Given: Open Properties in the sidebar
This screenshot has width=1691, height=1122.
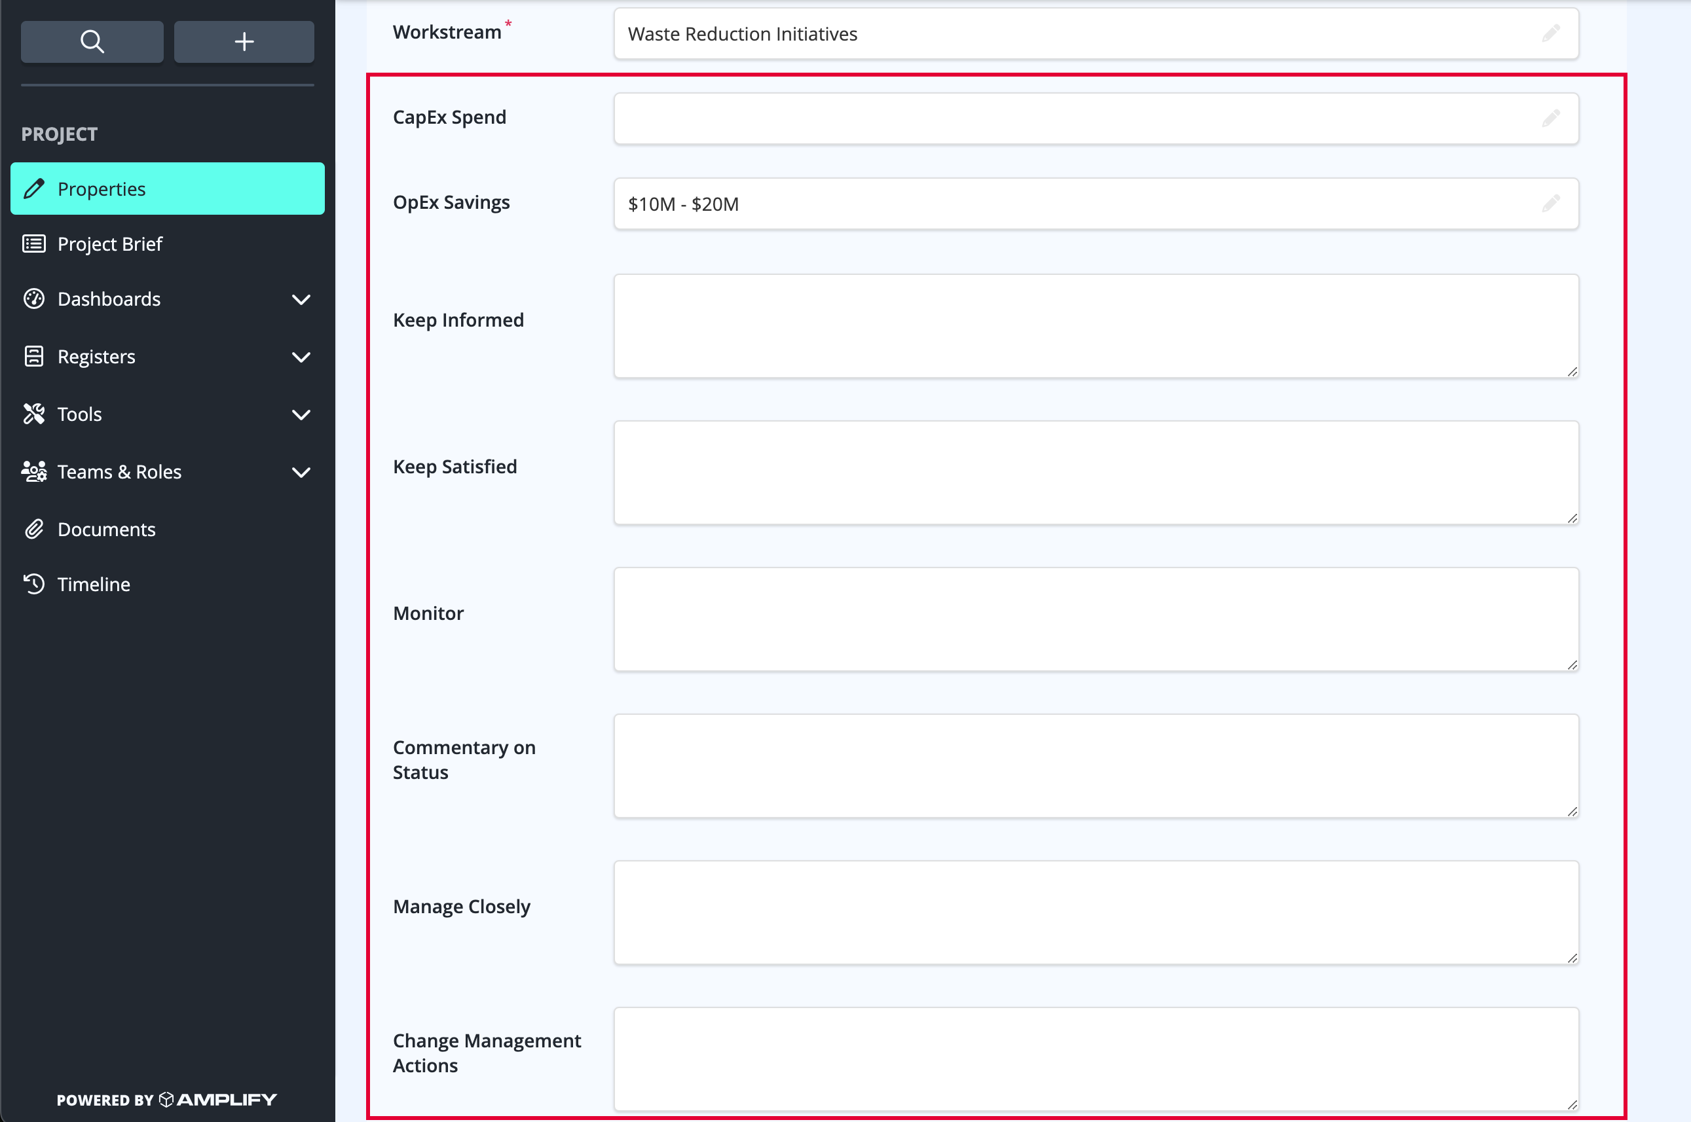Looking at the screenshot, I should click(x=168, y=189).
